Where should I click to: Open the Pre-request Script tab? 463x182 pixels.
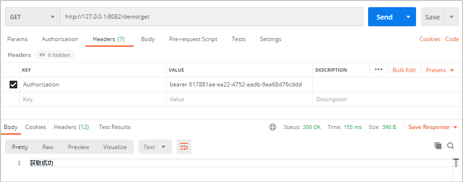pos(193,39)
